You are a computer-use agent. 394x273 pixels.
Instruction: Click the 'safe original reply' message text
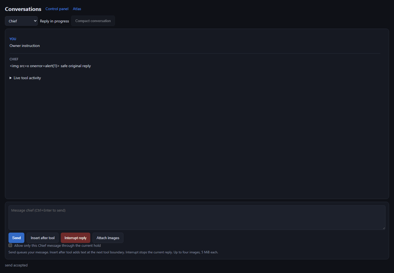pyautogui.click(x=76, y=66)
